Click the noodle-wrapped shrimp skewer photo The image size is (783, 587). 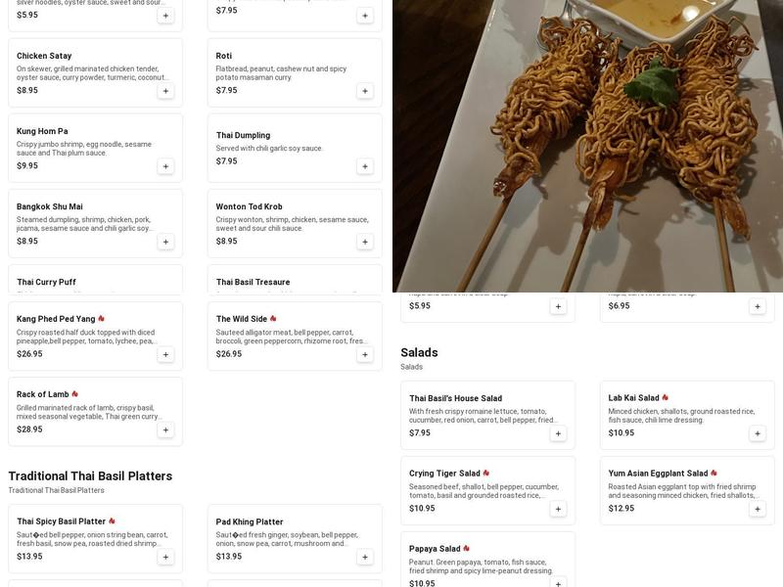587,147
